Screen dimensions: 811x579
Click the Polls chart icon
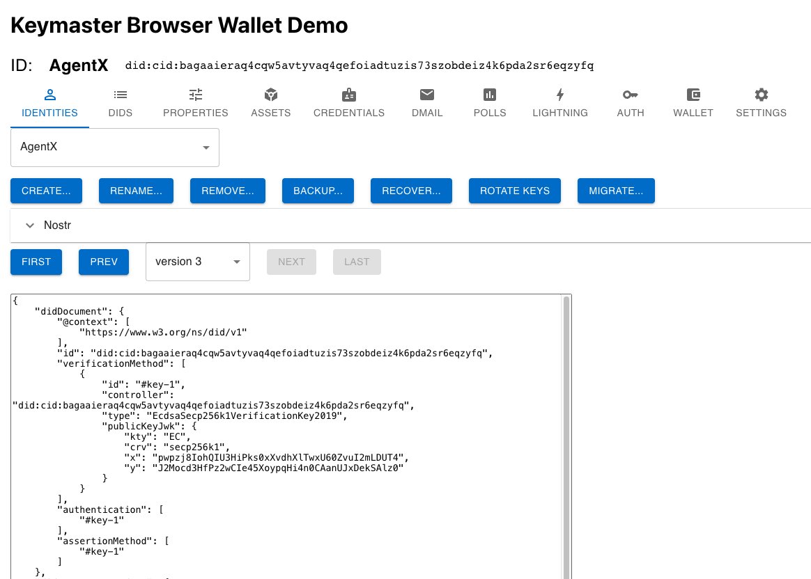(490, 95)
